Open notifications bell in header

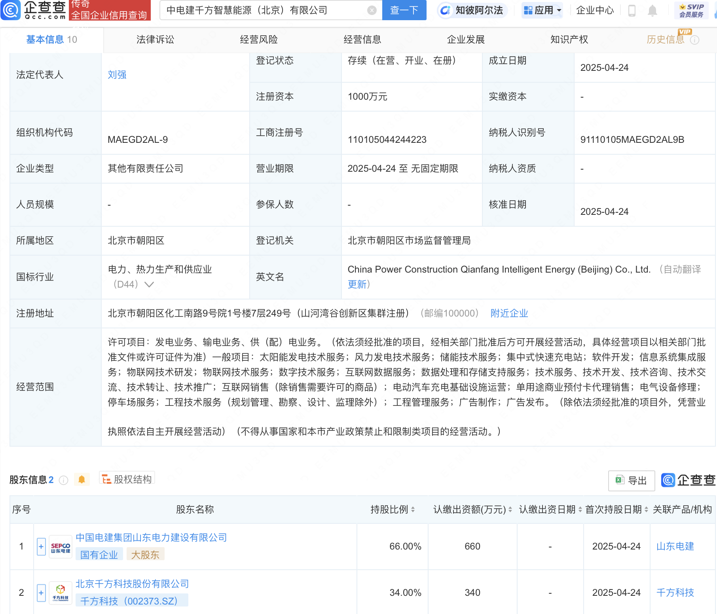[653, 11]
